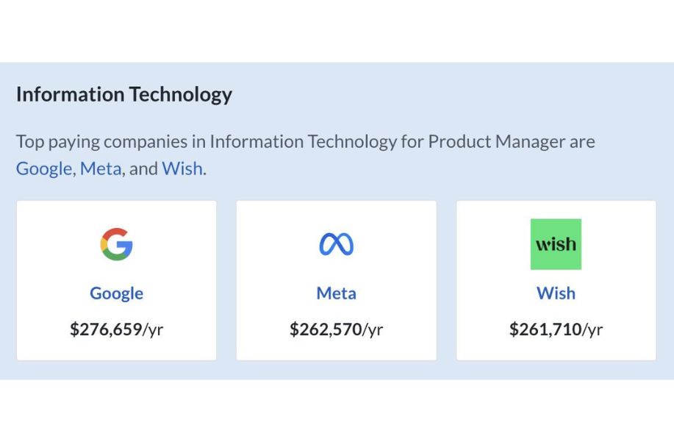Click 'Information Technology' within the description sentence
The height and width of the screenshot is (442, 674).
pos(303,141)
